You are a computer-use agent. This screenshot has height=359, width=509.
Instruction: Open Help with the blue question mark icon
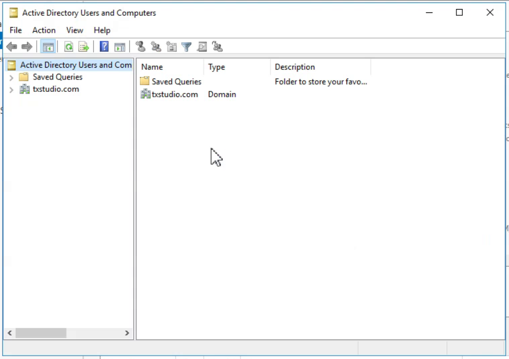pyautogui.click(x=104, y=47)
